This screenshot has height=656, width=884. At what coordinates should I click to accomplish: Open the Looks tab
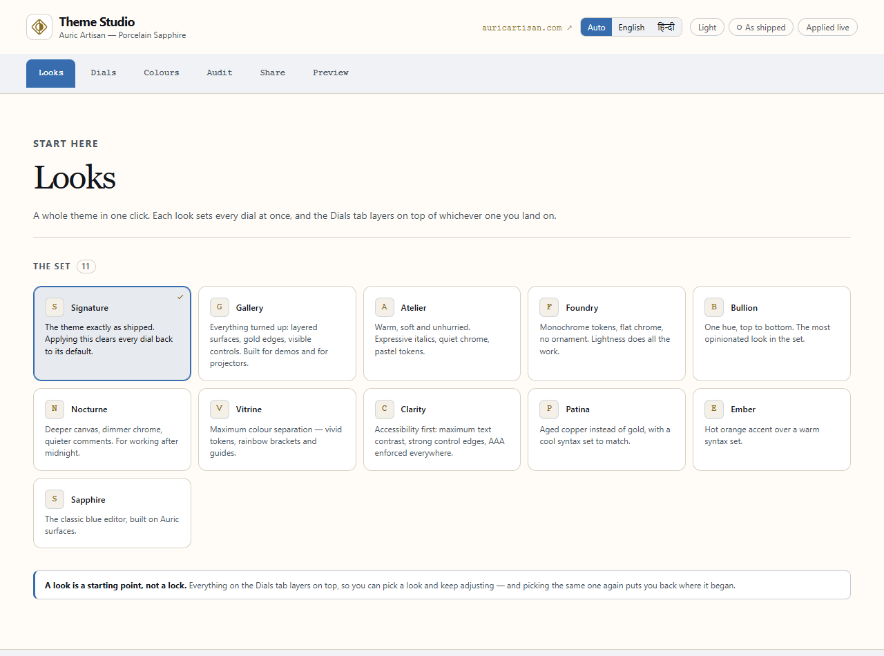51,73
